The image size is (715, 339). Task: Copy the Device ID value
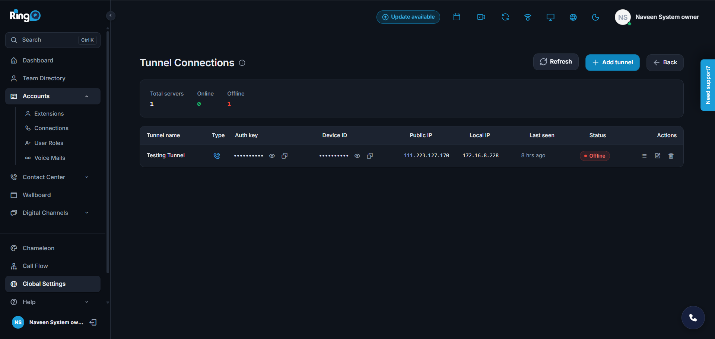click(370, 156)
